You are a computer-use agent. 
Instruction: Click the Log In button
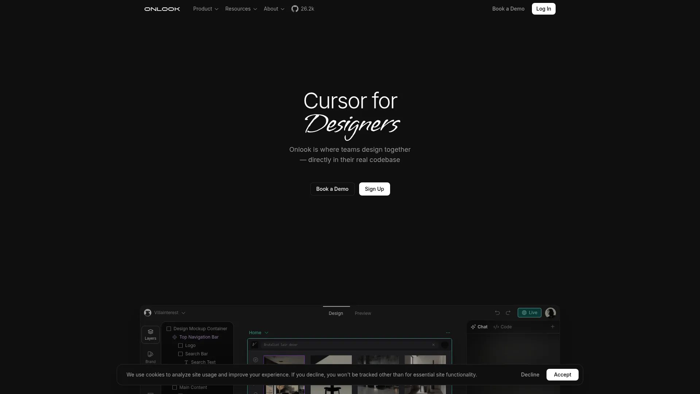pos(544,9)
